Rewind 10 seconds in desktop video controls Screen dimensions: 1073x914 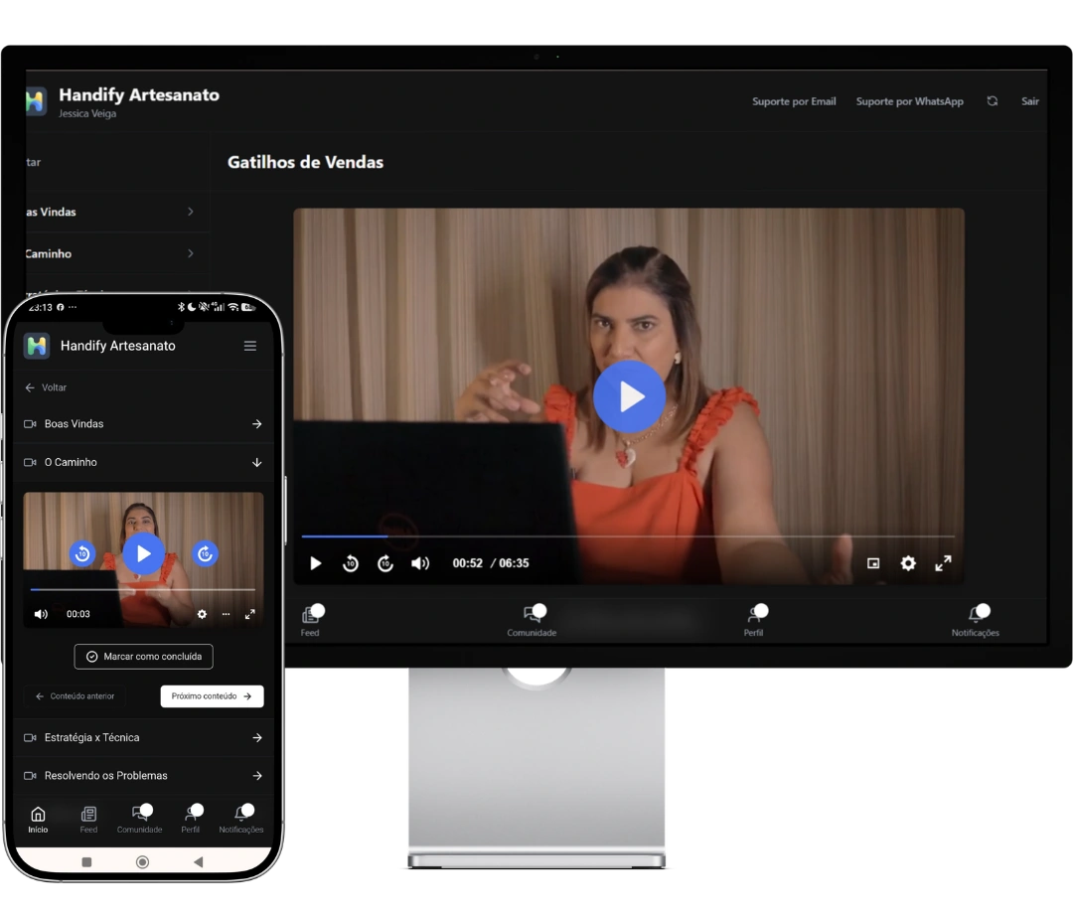351,563
